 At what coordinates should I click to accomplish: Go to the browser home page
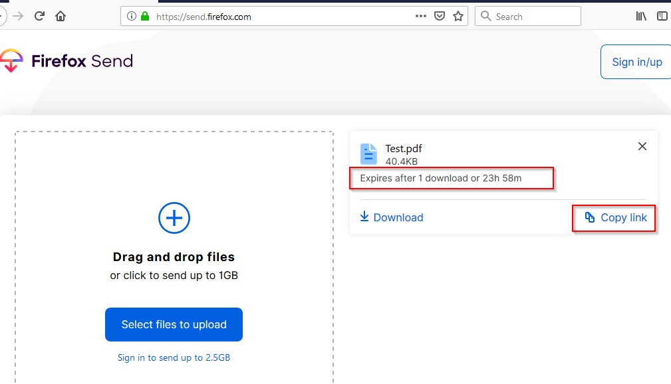[61, 17]
